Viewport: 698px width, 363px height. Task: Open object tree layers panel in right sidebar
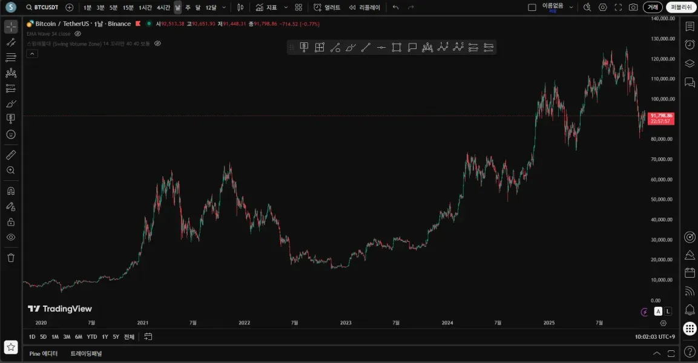[690, 64]
